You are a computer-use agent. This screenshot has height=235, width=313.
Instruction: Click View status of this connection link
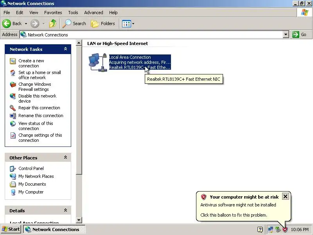coord(36,126)
